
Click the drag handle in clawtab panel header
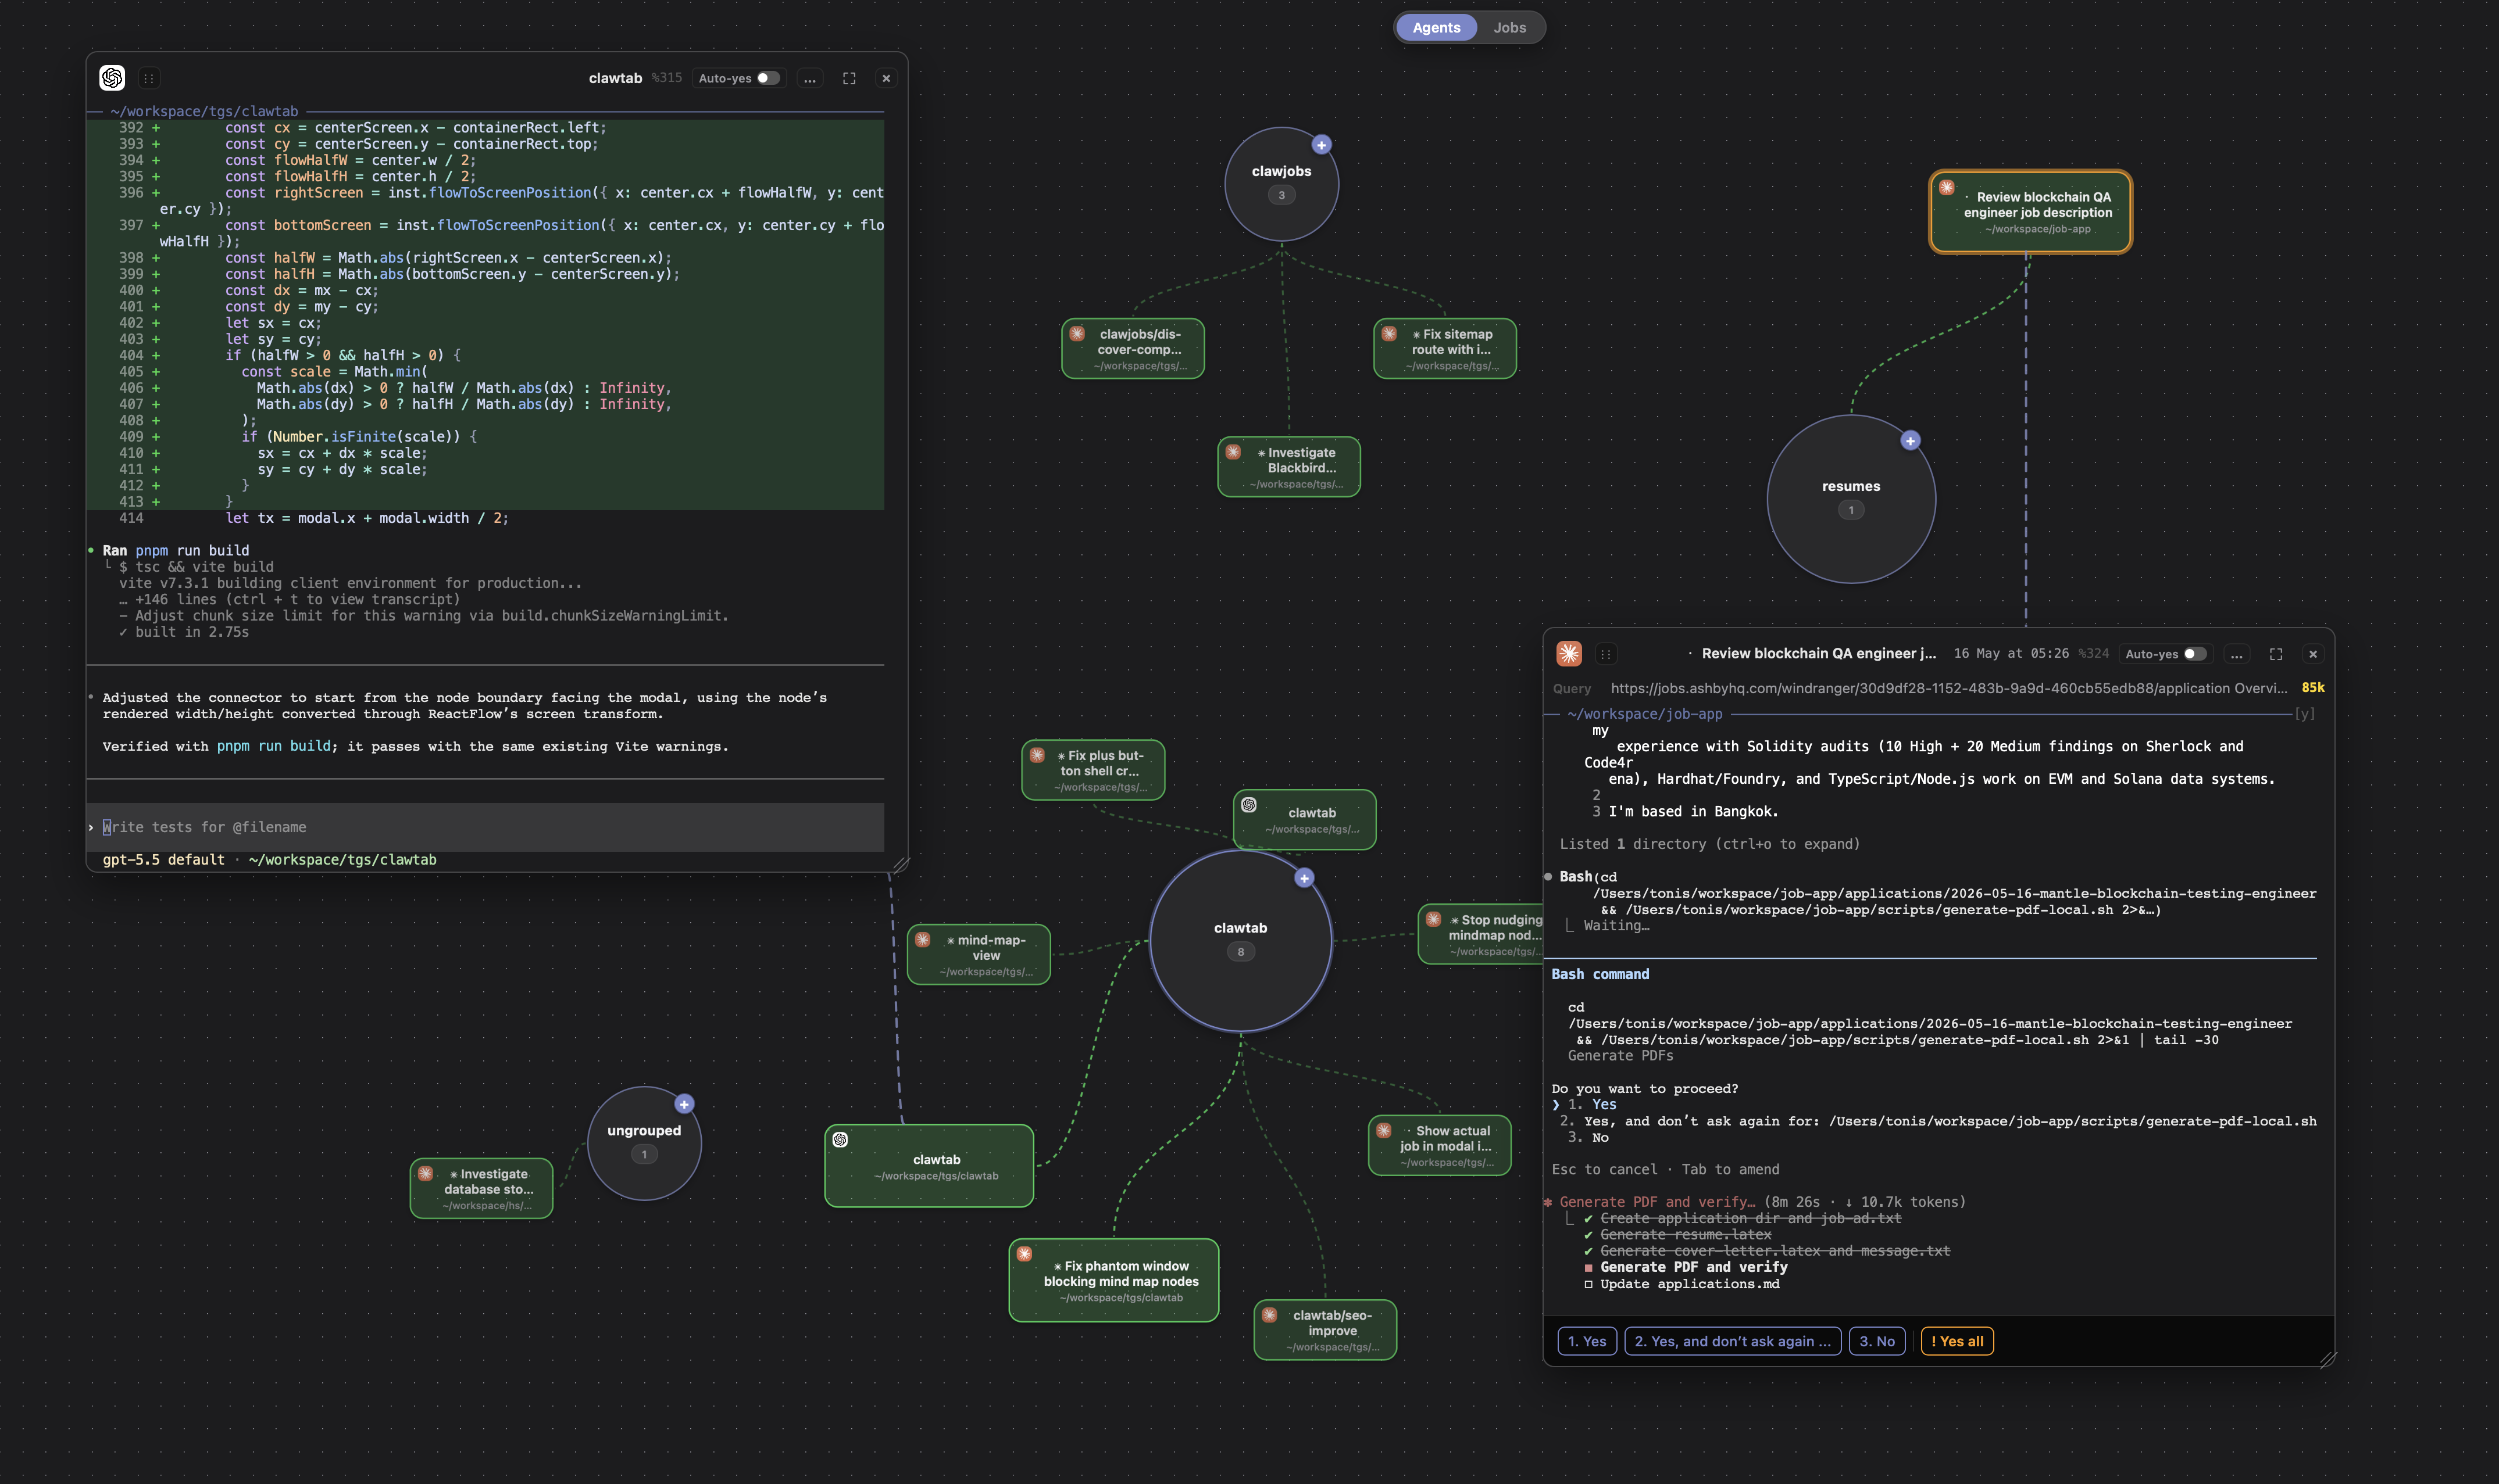(148, 78)
